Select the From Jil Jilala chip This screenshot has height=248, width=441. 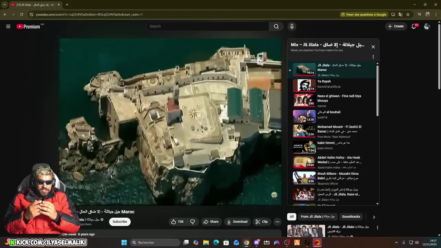[x=318, y=217]
